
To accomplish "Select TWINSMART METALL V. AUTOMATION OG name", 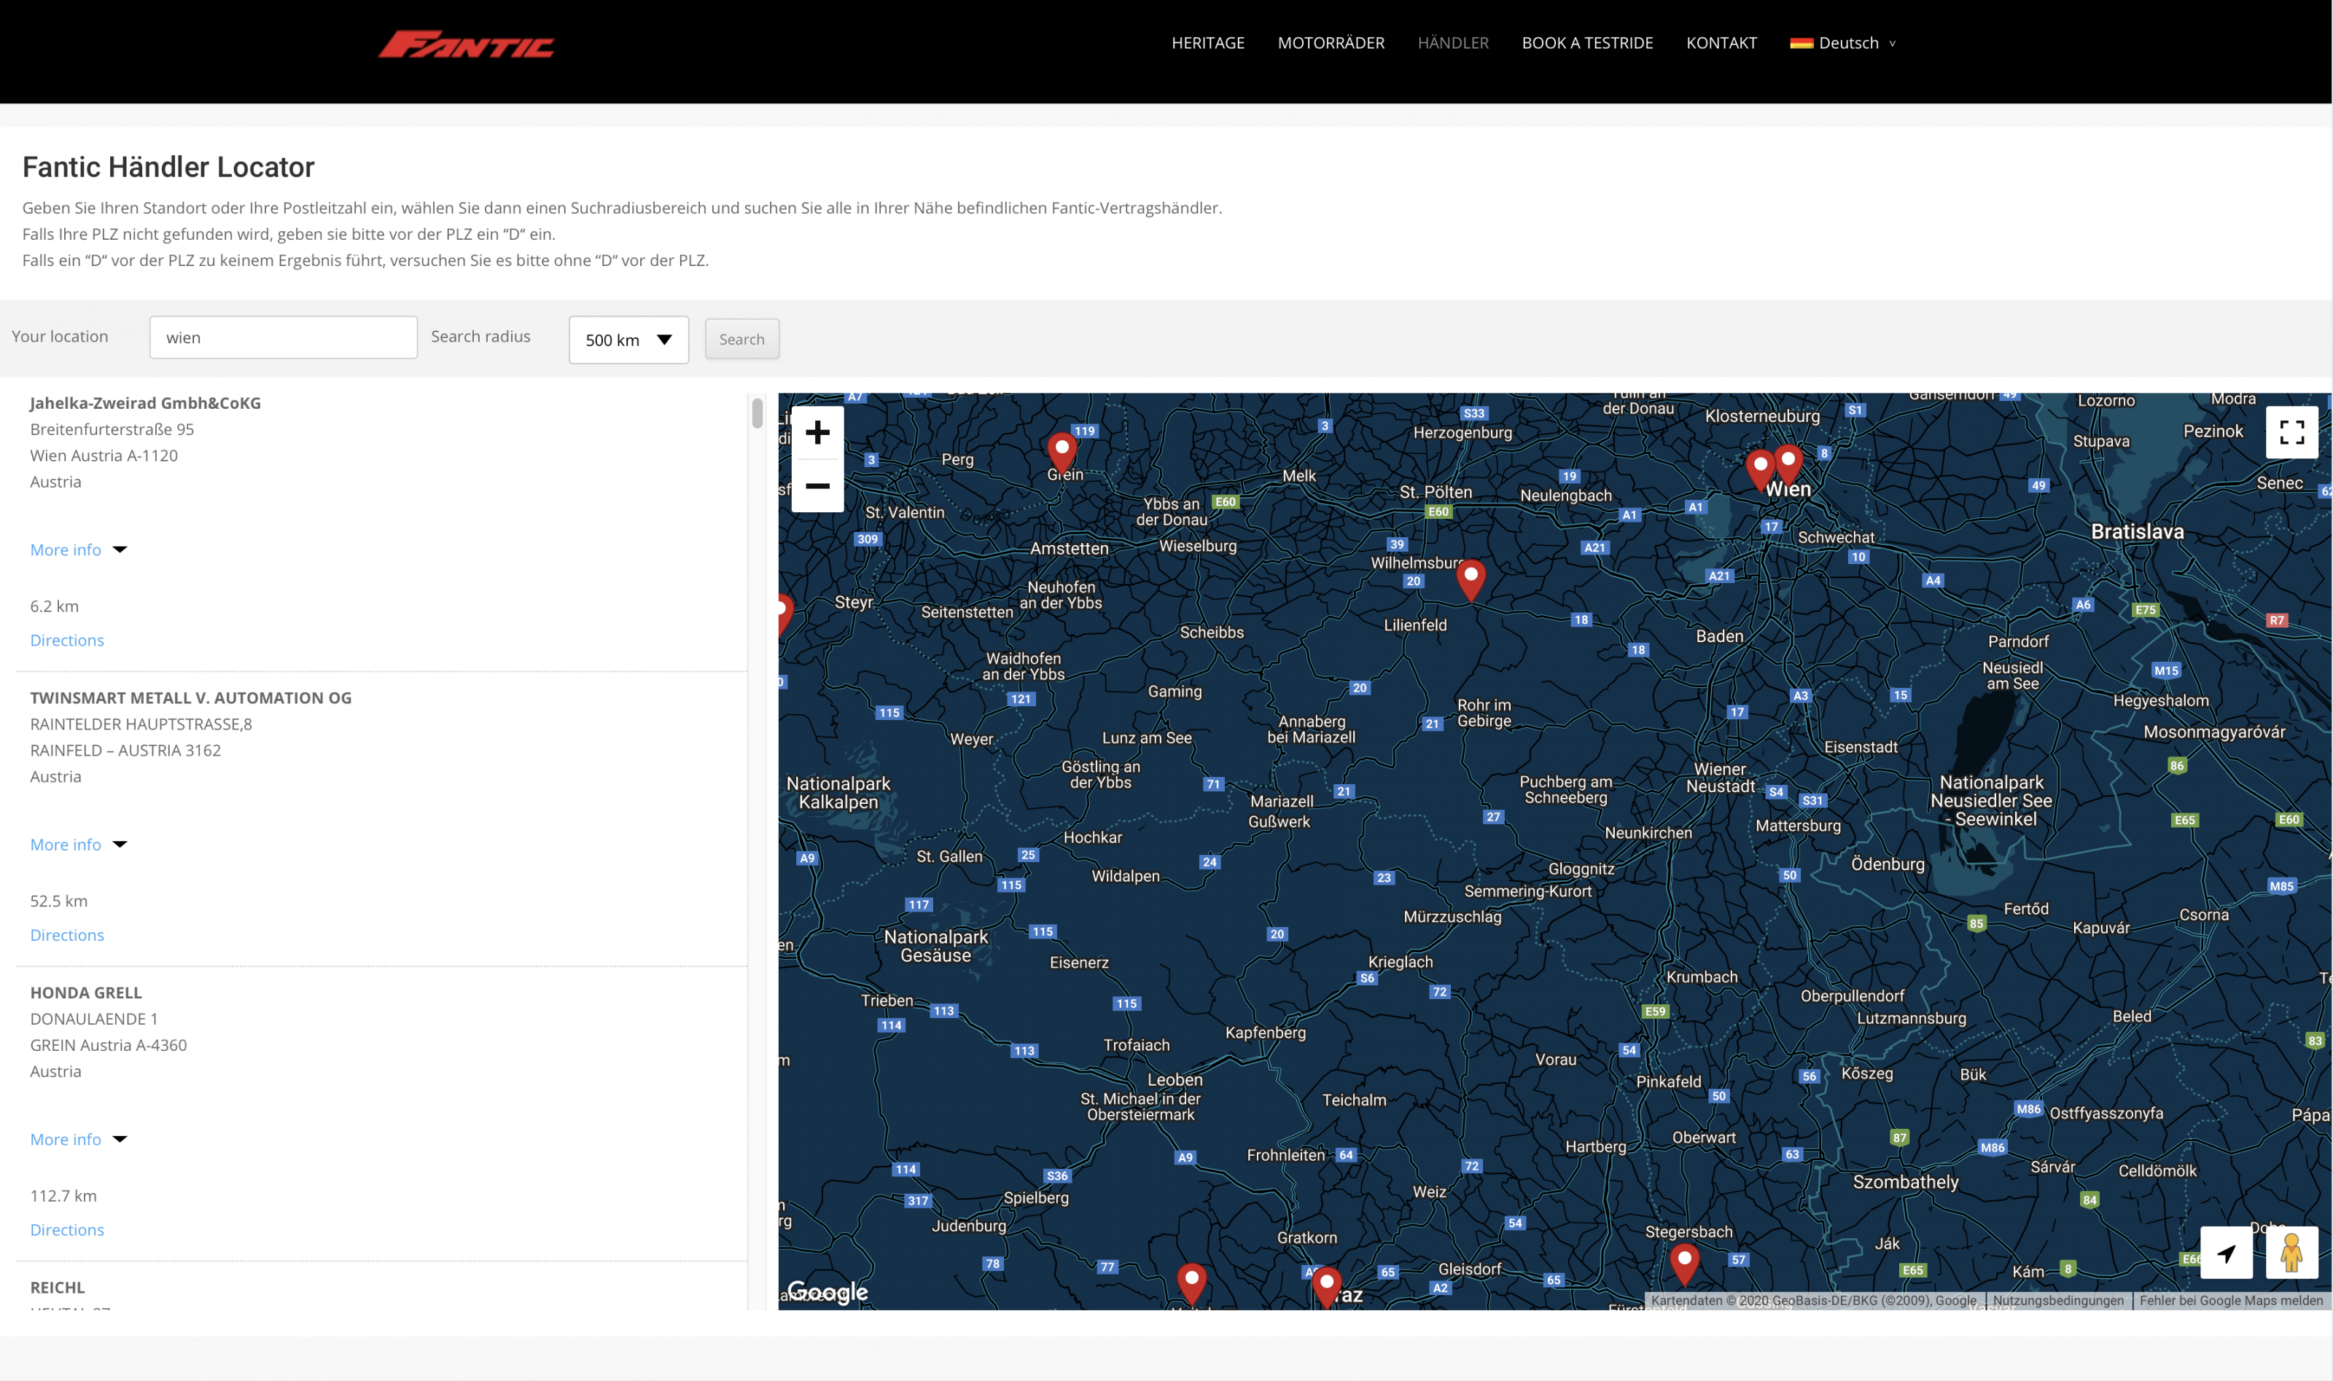I will click(x=191, y=698).
